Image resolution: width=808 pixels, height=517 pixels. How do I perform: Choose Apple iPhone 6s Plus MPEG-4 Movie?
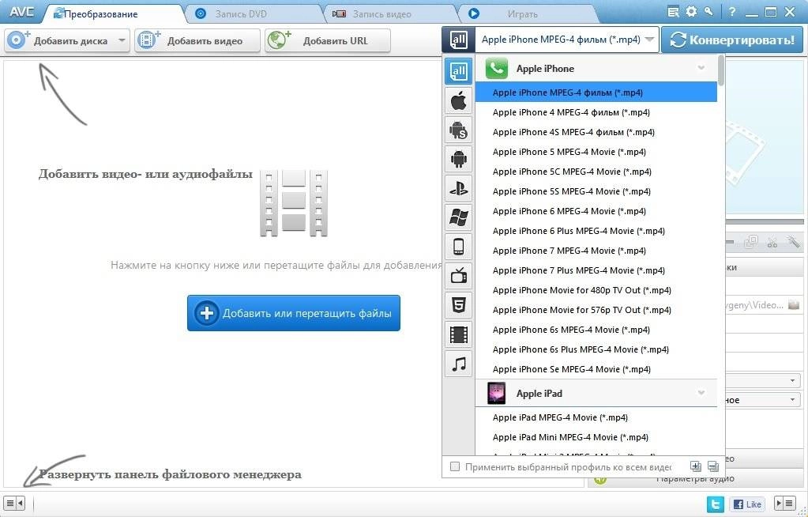596,349
